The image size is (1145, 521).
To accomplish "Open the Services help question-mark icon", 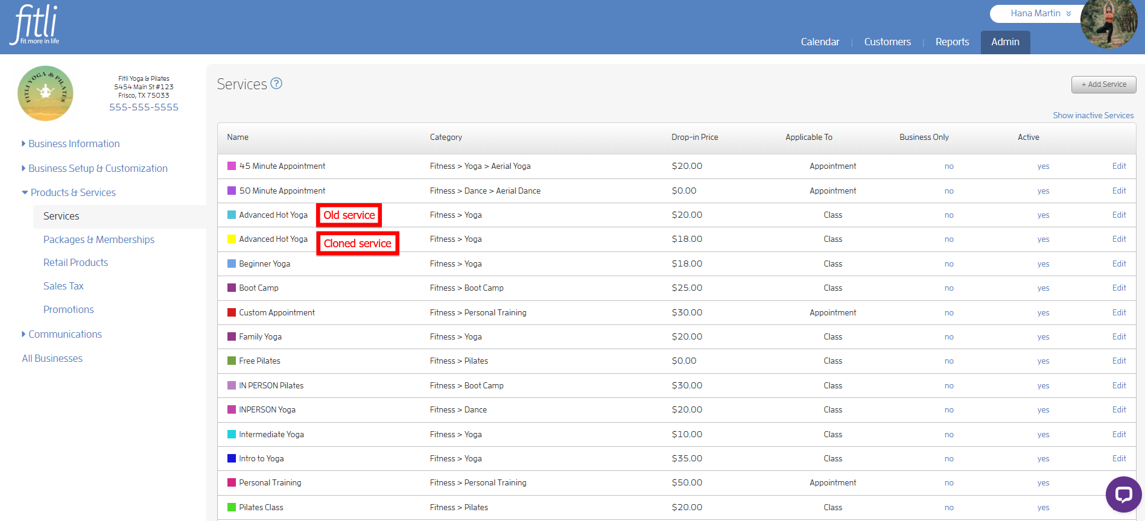I will coord(276,83).
